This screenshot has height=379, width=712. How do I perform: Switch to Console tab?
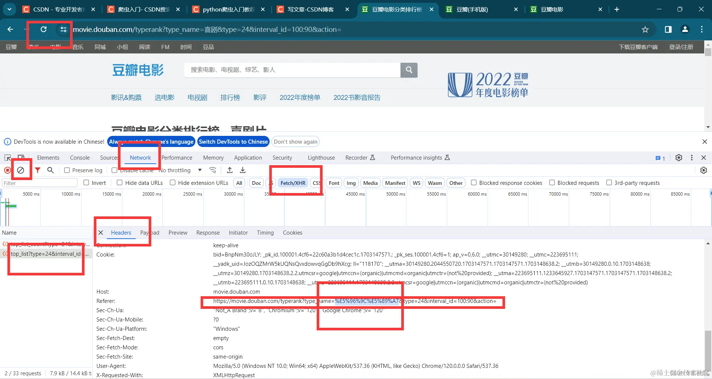pos(80,157)
